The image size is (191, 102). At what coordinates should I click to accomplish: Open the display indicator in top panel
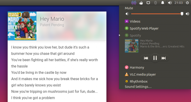[148, 3]
